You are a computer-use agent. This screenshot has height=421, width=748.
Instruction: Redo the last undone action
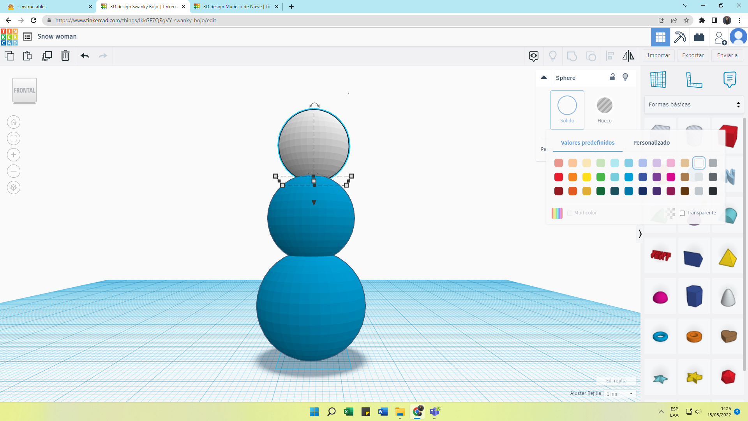(103, 56)
